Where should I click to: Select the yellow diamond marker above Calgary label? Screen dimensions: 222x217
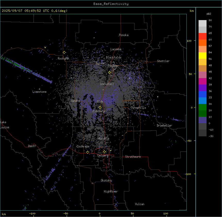(104, 152)
